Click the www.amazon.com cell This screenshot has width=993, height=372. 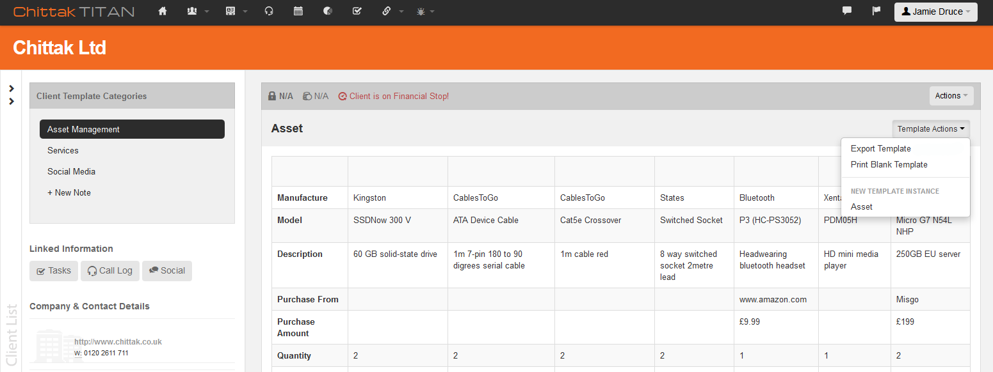[776, 299]
